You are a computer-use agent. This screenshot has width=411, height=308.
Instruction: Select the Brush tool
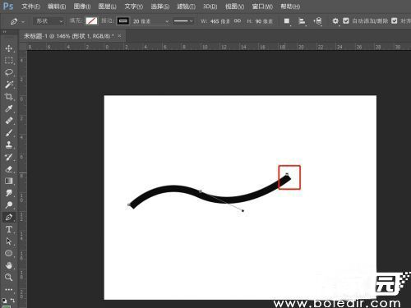click(x=9, y=133)
